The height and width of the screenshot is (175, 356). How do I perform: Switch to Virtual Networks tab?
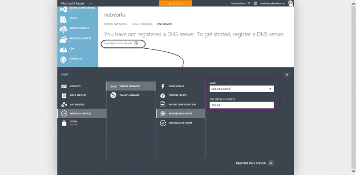[x=115, y=24]
